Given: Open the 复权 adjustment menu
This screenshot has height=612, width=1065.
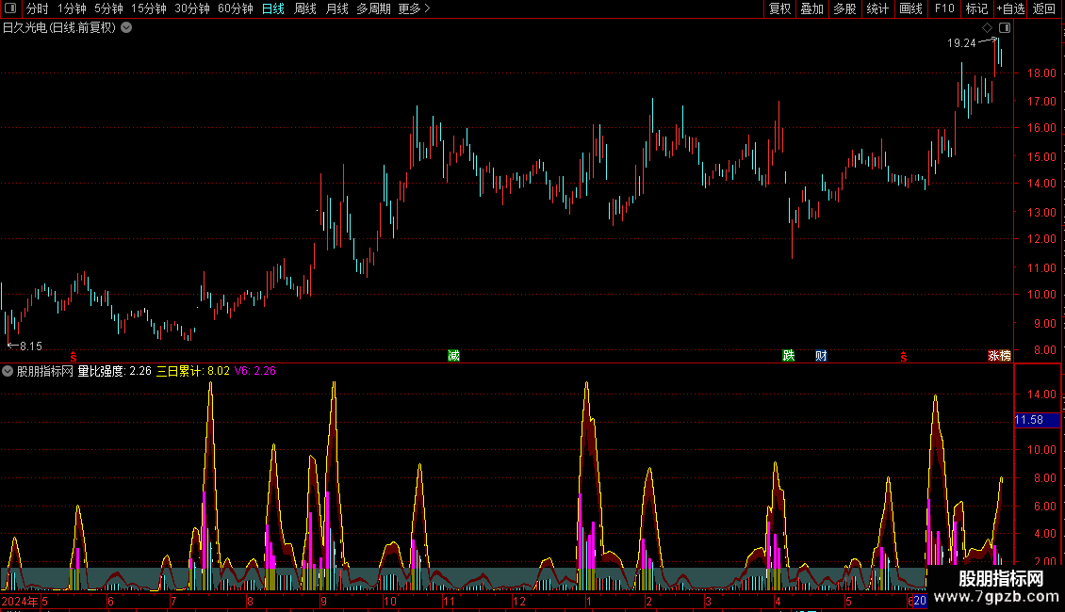Looking at the screenshot, I should pyautogui.click(x=779, y=8).
